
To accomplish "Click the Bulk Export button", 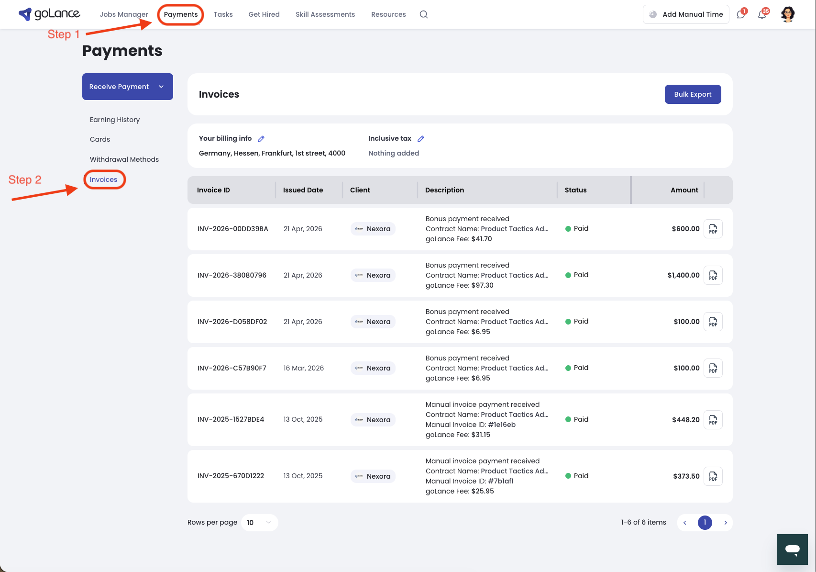I will pos(693,94).
